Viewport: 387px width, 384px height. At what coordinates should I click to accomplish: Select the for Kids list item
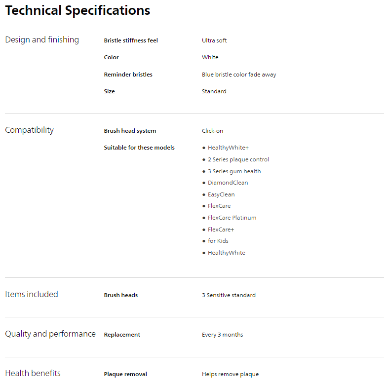[218, 241]
